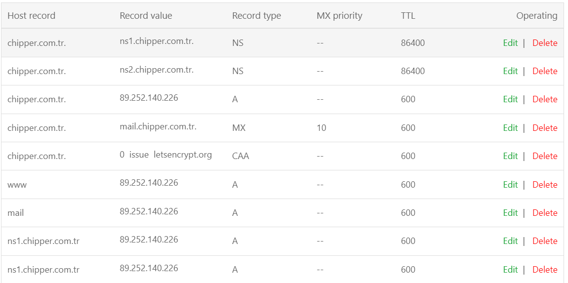Delete the ns2.chipper.com.tr. NS record

(545, 71)
